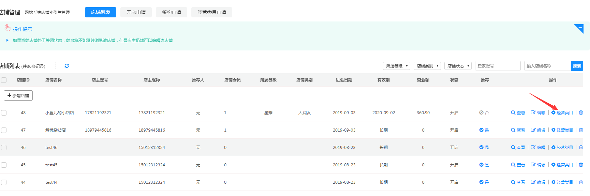The width and height of the screenshot is (590, 196).
Task: Edit store test46 via 编辑 icon
Action: click(538, 147)
